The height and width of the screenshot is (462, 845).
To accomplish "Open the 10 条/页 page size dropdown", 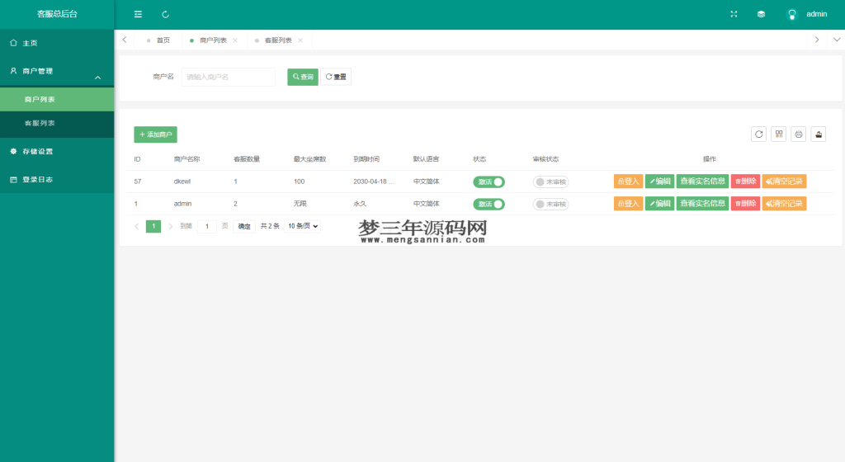I will (x=302, y=226).
